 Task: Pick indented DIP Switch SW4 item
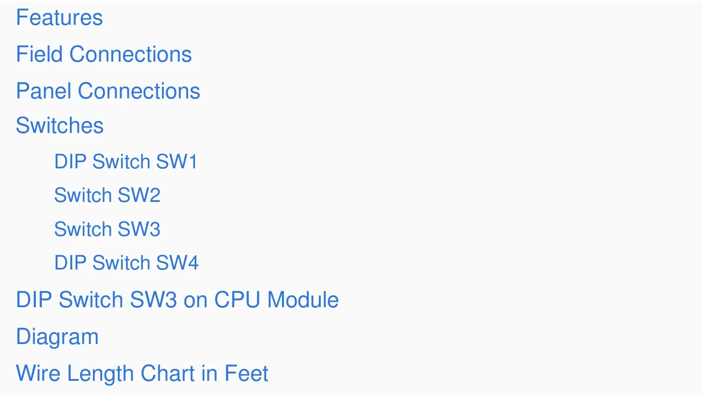click(127, 263)
